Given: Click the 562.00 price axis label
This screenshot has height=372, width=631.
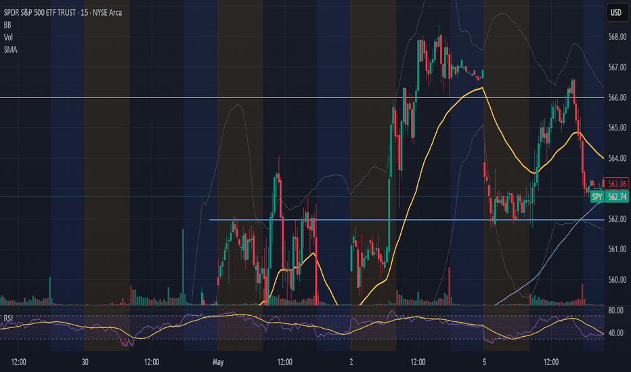Looking at the screenshot, I should [x=617, y=219].
